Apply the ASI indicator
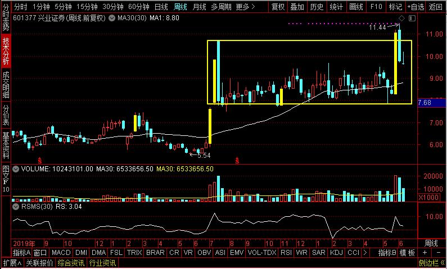This screenshot has width=447, height=269. [220, 253]
